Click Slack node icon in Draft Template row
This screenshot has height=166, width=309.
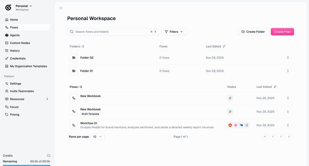tap(230, 112)
